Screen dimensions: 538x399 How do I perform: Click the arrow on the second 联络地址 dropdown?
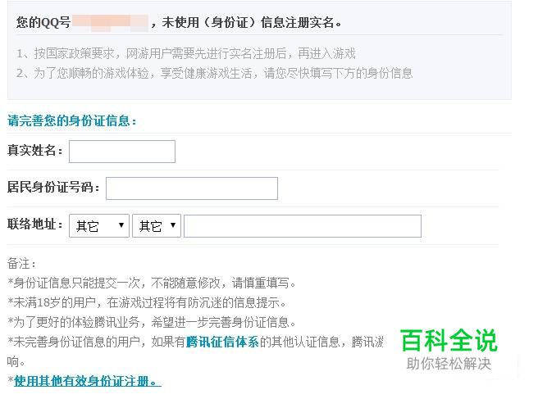(173, 225)
